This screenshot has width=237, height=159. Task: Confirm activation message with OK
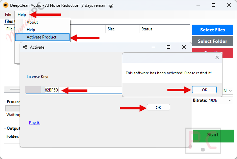tap(204, 90)
